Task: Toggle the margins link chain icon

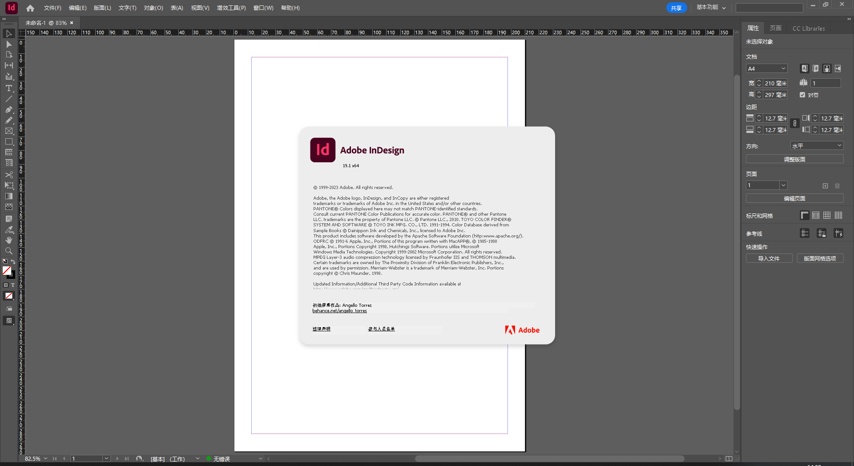Action: (795, 124)
